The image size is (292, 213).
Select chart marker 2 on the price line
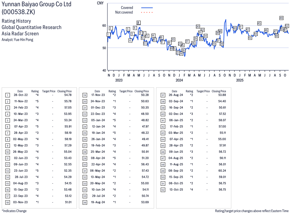click(111, 28)
